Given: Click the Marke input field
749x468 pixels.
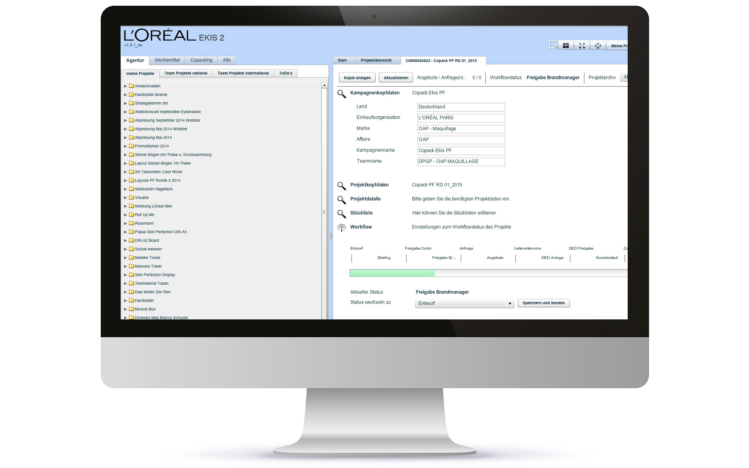Looking at the screenshot, I should coord(461,129).
